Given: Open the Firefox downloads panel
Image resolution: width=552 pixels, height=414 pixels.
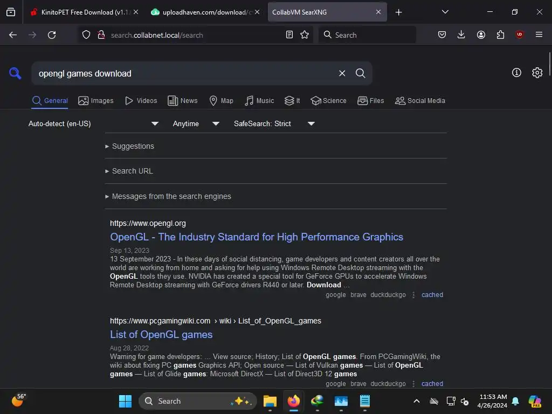Looking at the screenshot, I should [461, 34].
